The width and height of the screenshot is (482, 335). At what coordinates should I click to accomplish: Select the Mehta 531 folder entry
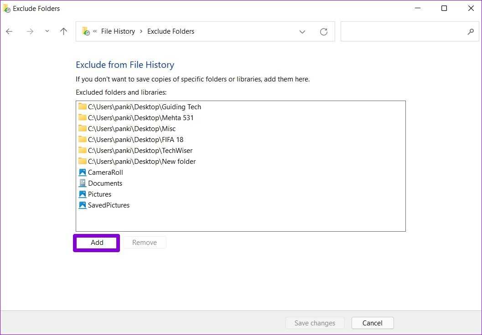click(140, 118)
